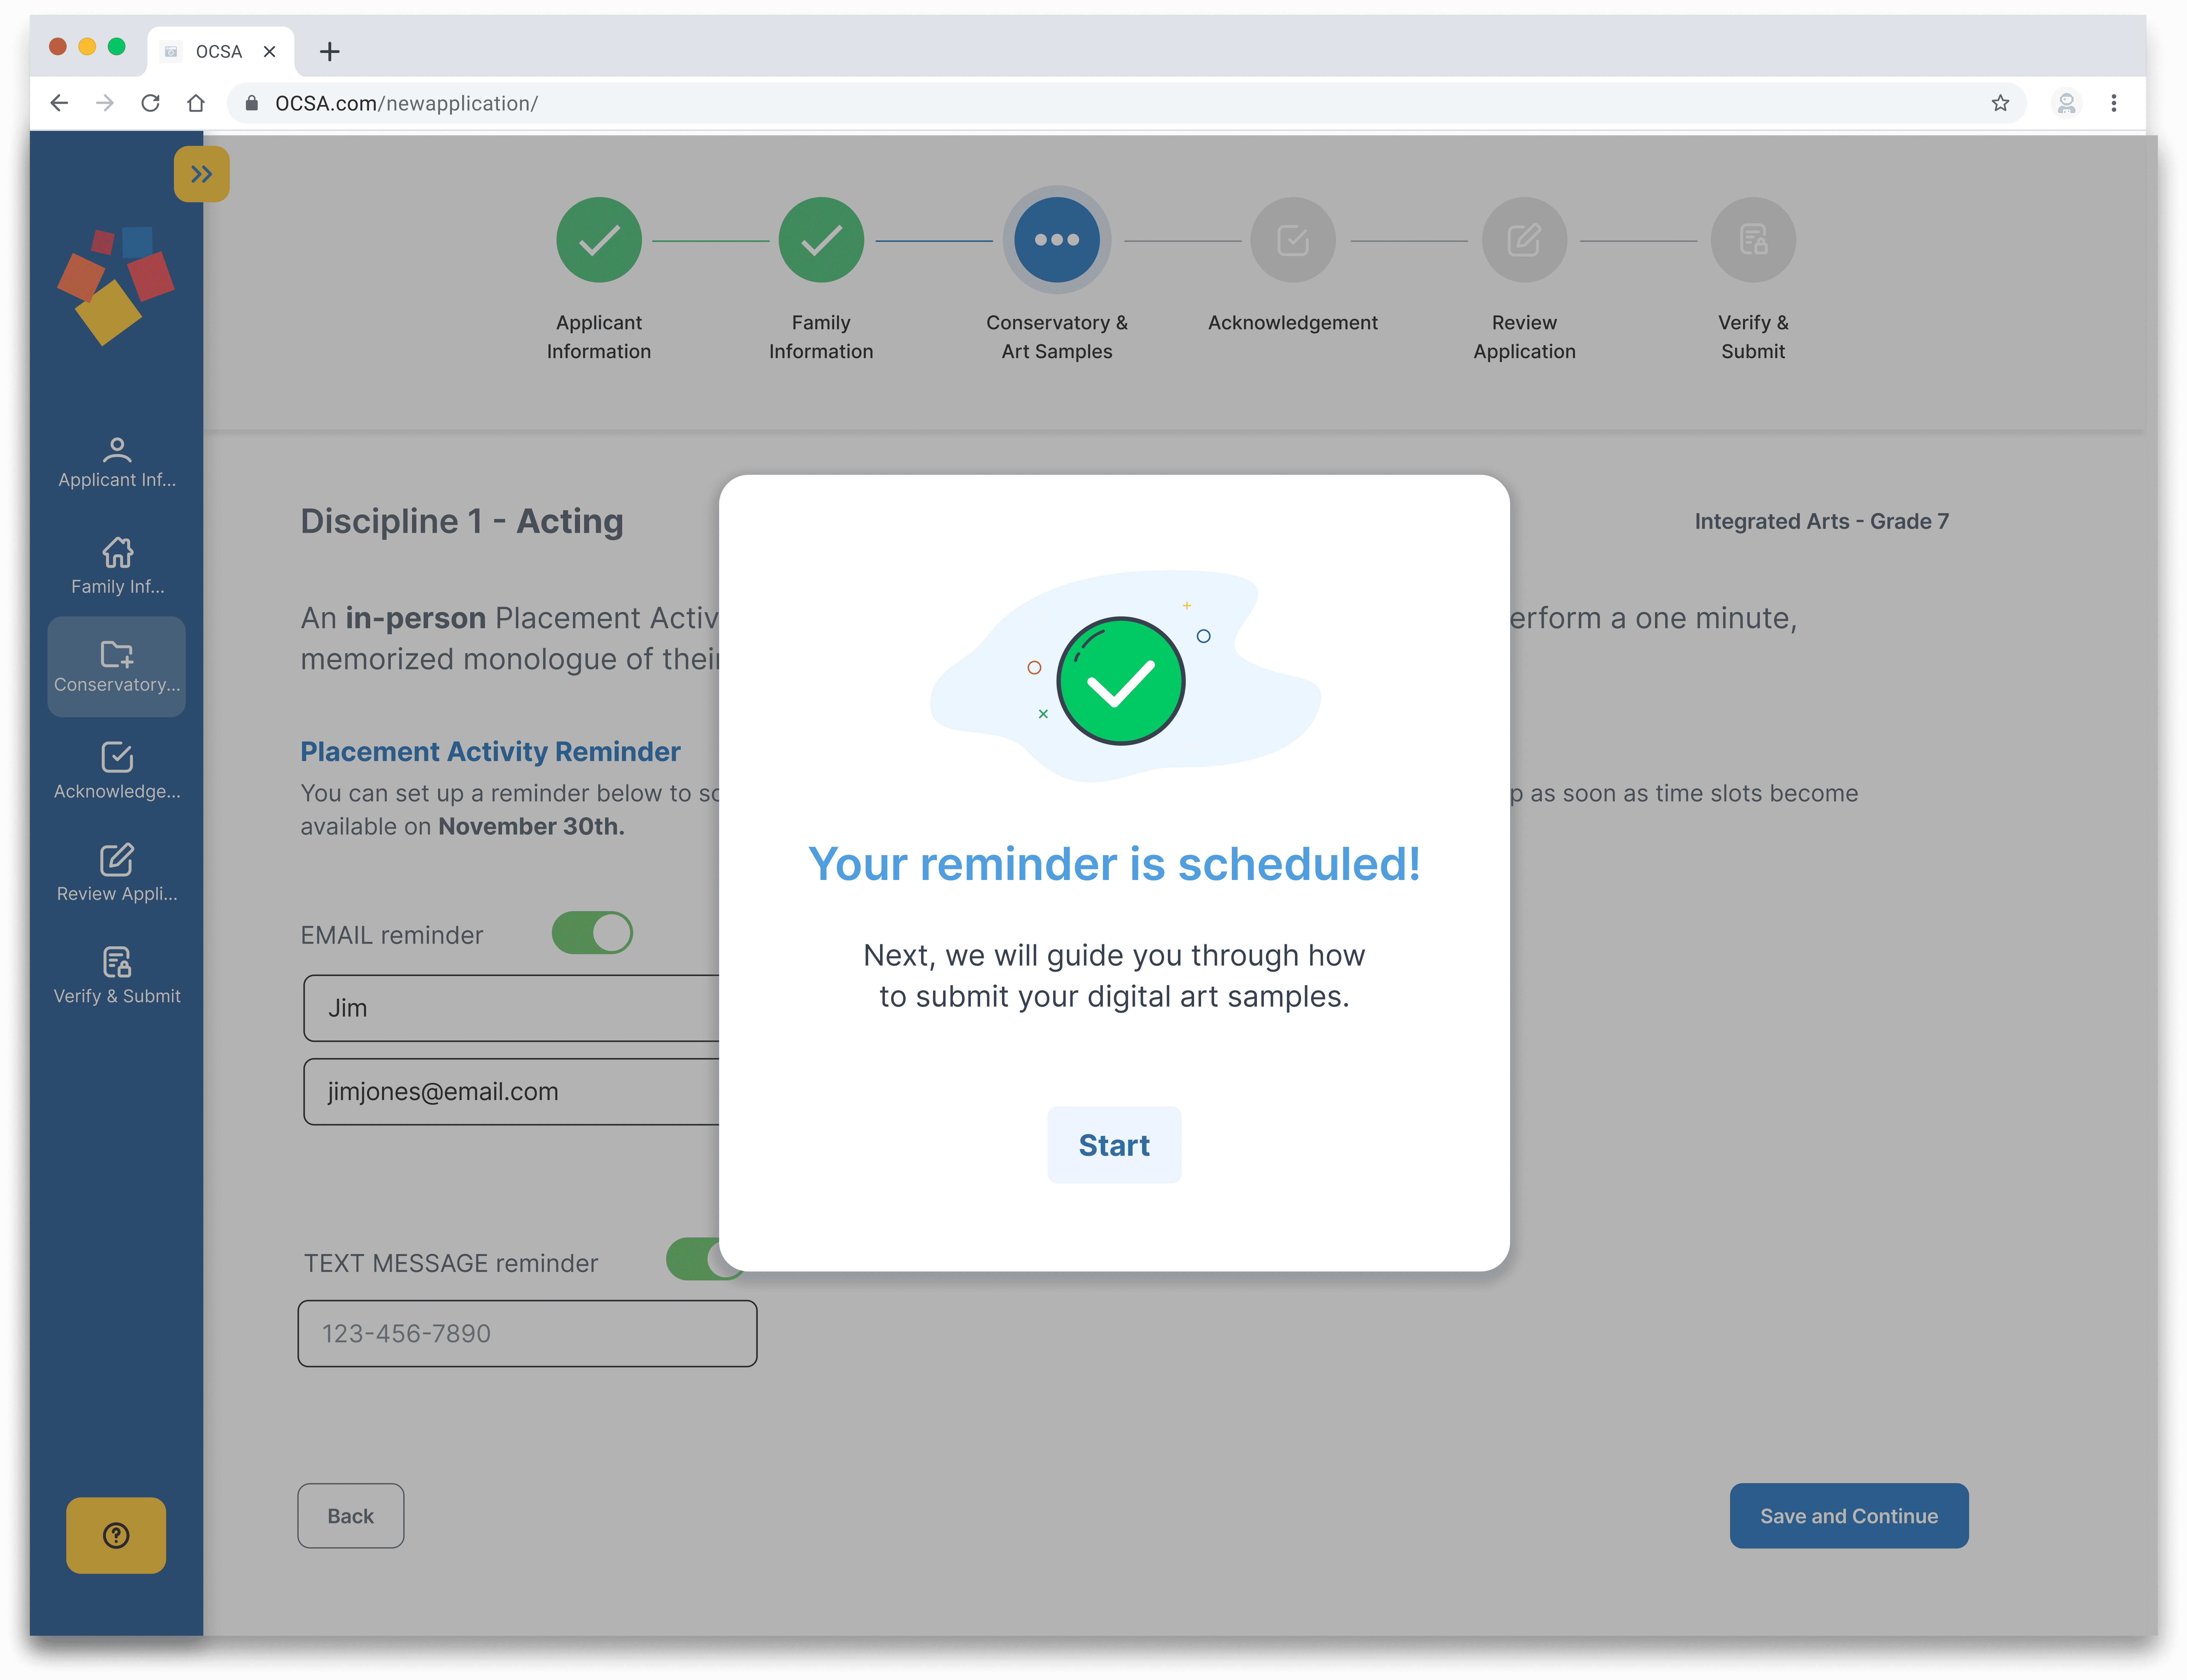Toggle the EMAIL reminder switch
This screenshot has height=1680, width=2187.
[592, 933]
